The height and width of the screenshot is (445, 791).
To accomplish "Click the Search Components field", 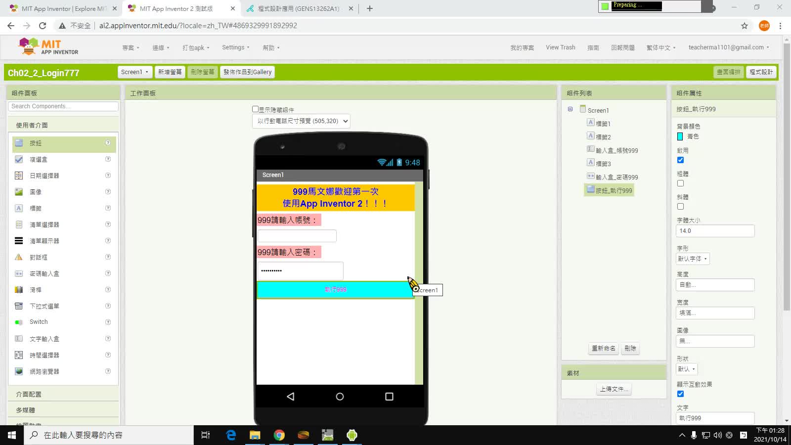I will (x=63, y=106).
